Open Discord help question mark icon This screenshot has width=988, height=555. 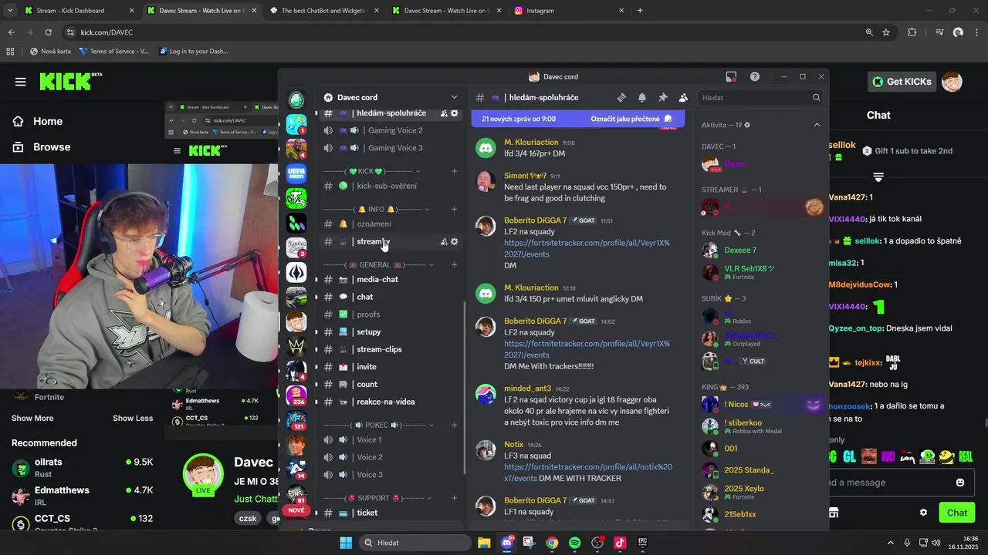tap(755, 76)
